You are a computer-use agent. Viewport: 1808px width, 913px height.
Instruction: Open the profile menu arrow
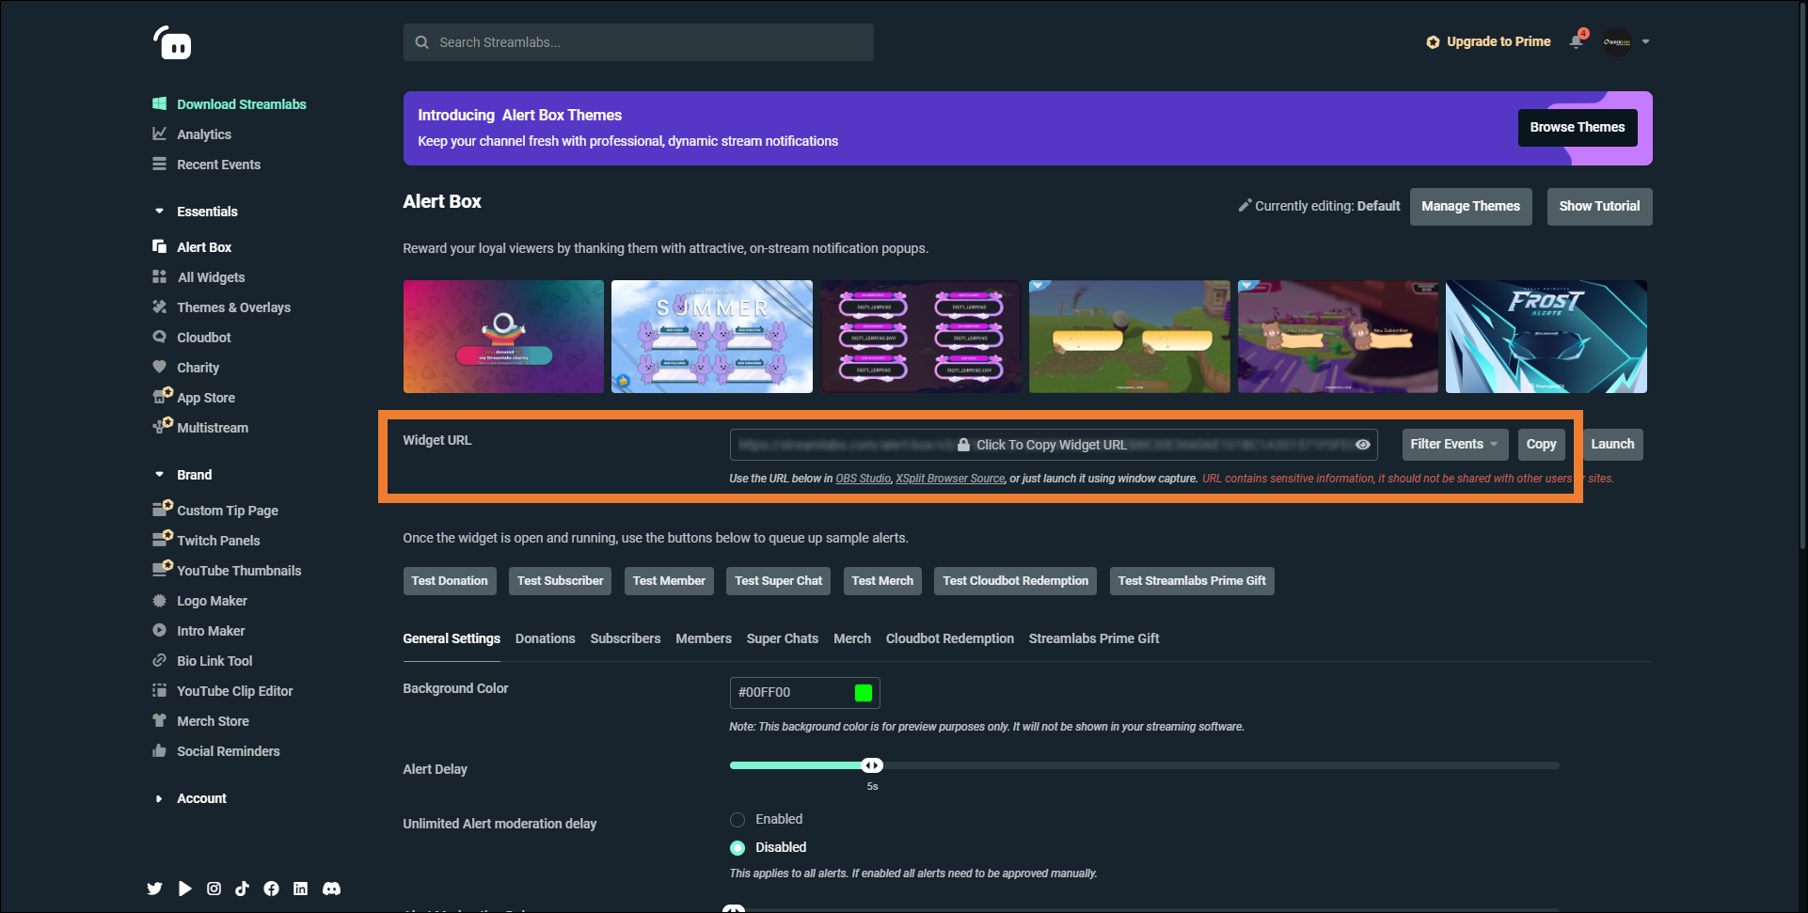coord(1645,41)
